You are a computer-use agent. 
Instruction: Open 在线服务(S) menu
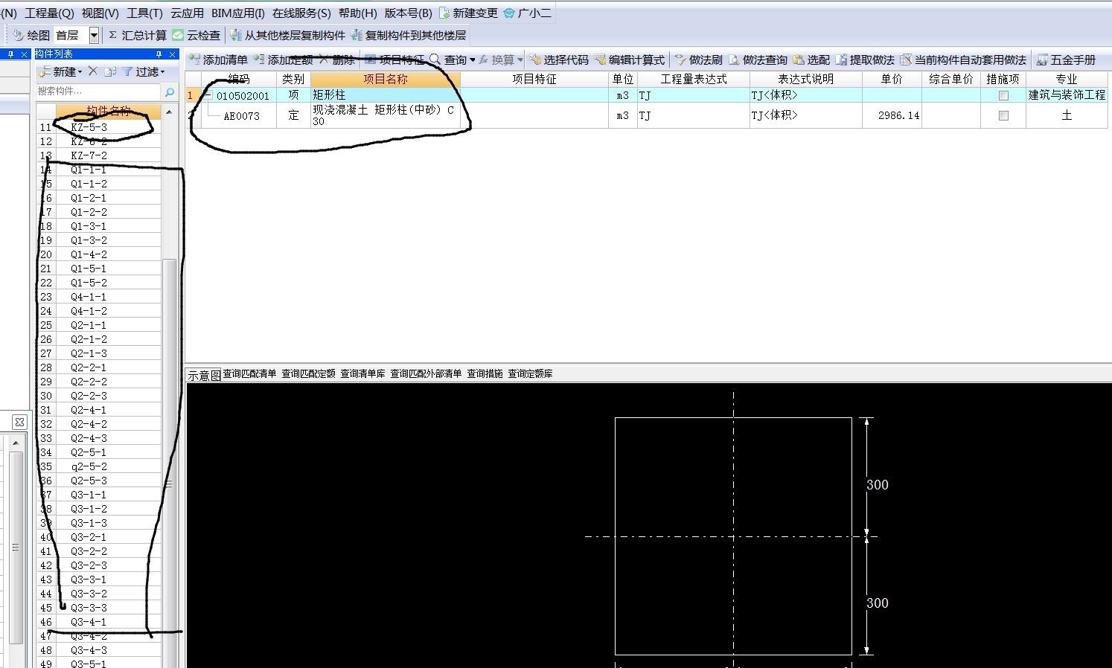tap(301, 13)
